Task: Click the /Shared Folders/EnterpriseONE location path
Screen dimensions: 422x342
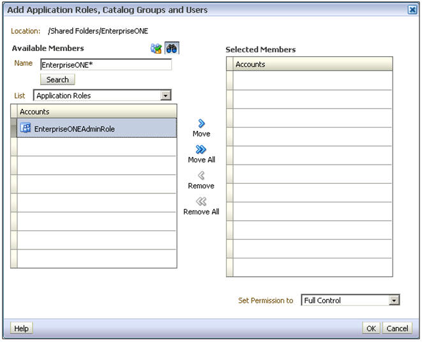Action: [x=98, y=31]
